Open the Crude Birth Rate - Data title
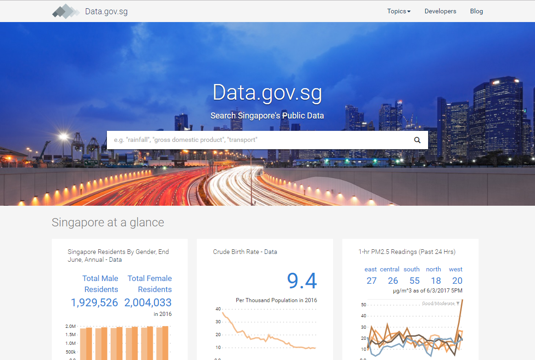Image resolution: width=535 pixels, height=360 pixels. tap(245, 252)
